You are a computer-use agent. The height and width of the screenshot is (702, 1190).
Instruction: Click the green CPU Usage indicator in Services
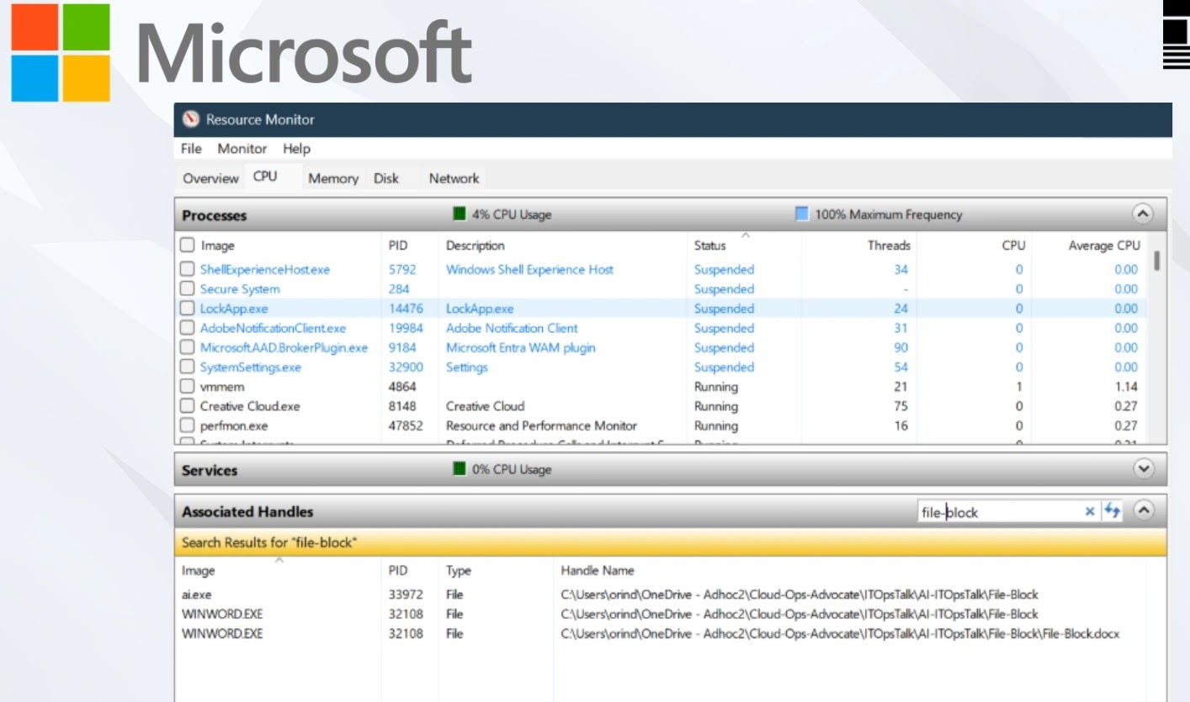(x=460, y=469)
